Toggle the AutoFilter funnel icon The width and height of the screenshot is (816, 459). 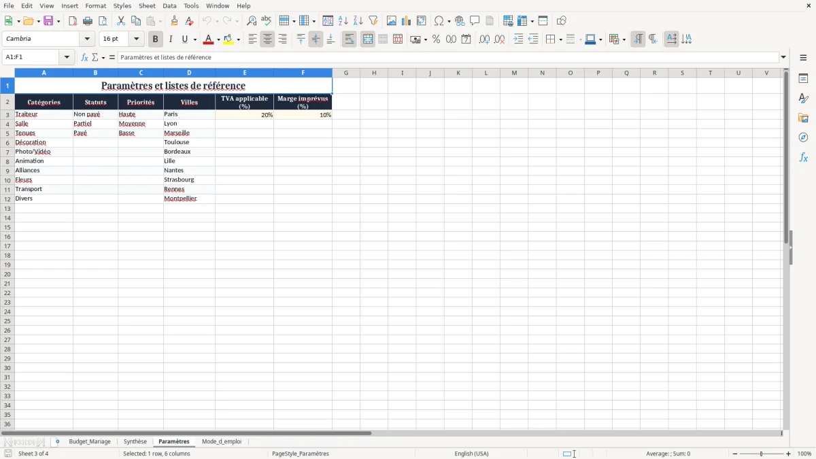tap(373, 21)
